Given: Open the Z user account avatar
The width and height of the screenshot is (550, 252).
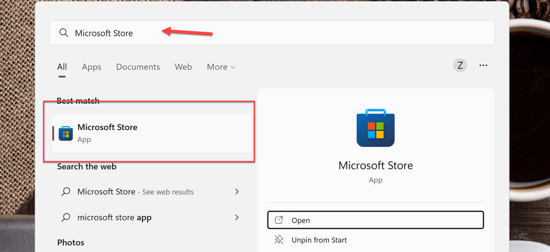Looking at the screenshot, I should (460, 66).
